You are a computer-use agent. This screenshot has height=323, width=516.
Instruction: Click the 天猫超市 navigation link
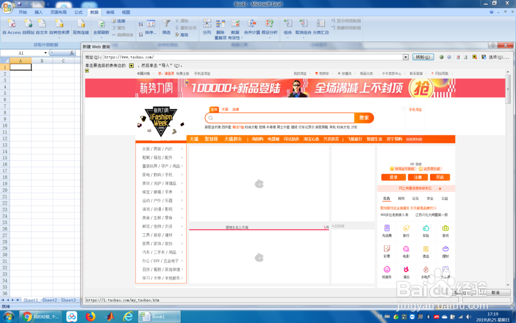pyautogui.click(x=233, y=139)
